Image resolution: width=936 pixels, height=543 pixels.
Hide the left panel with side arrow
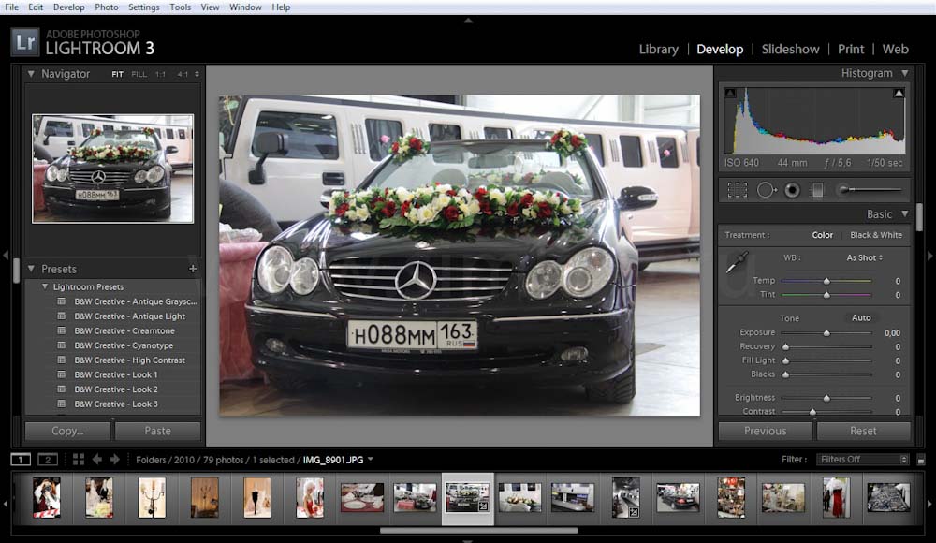coord(6,255)
